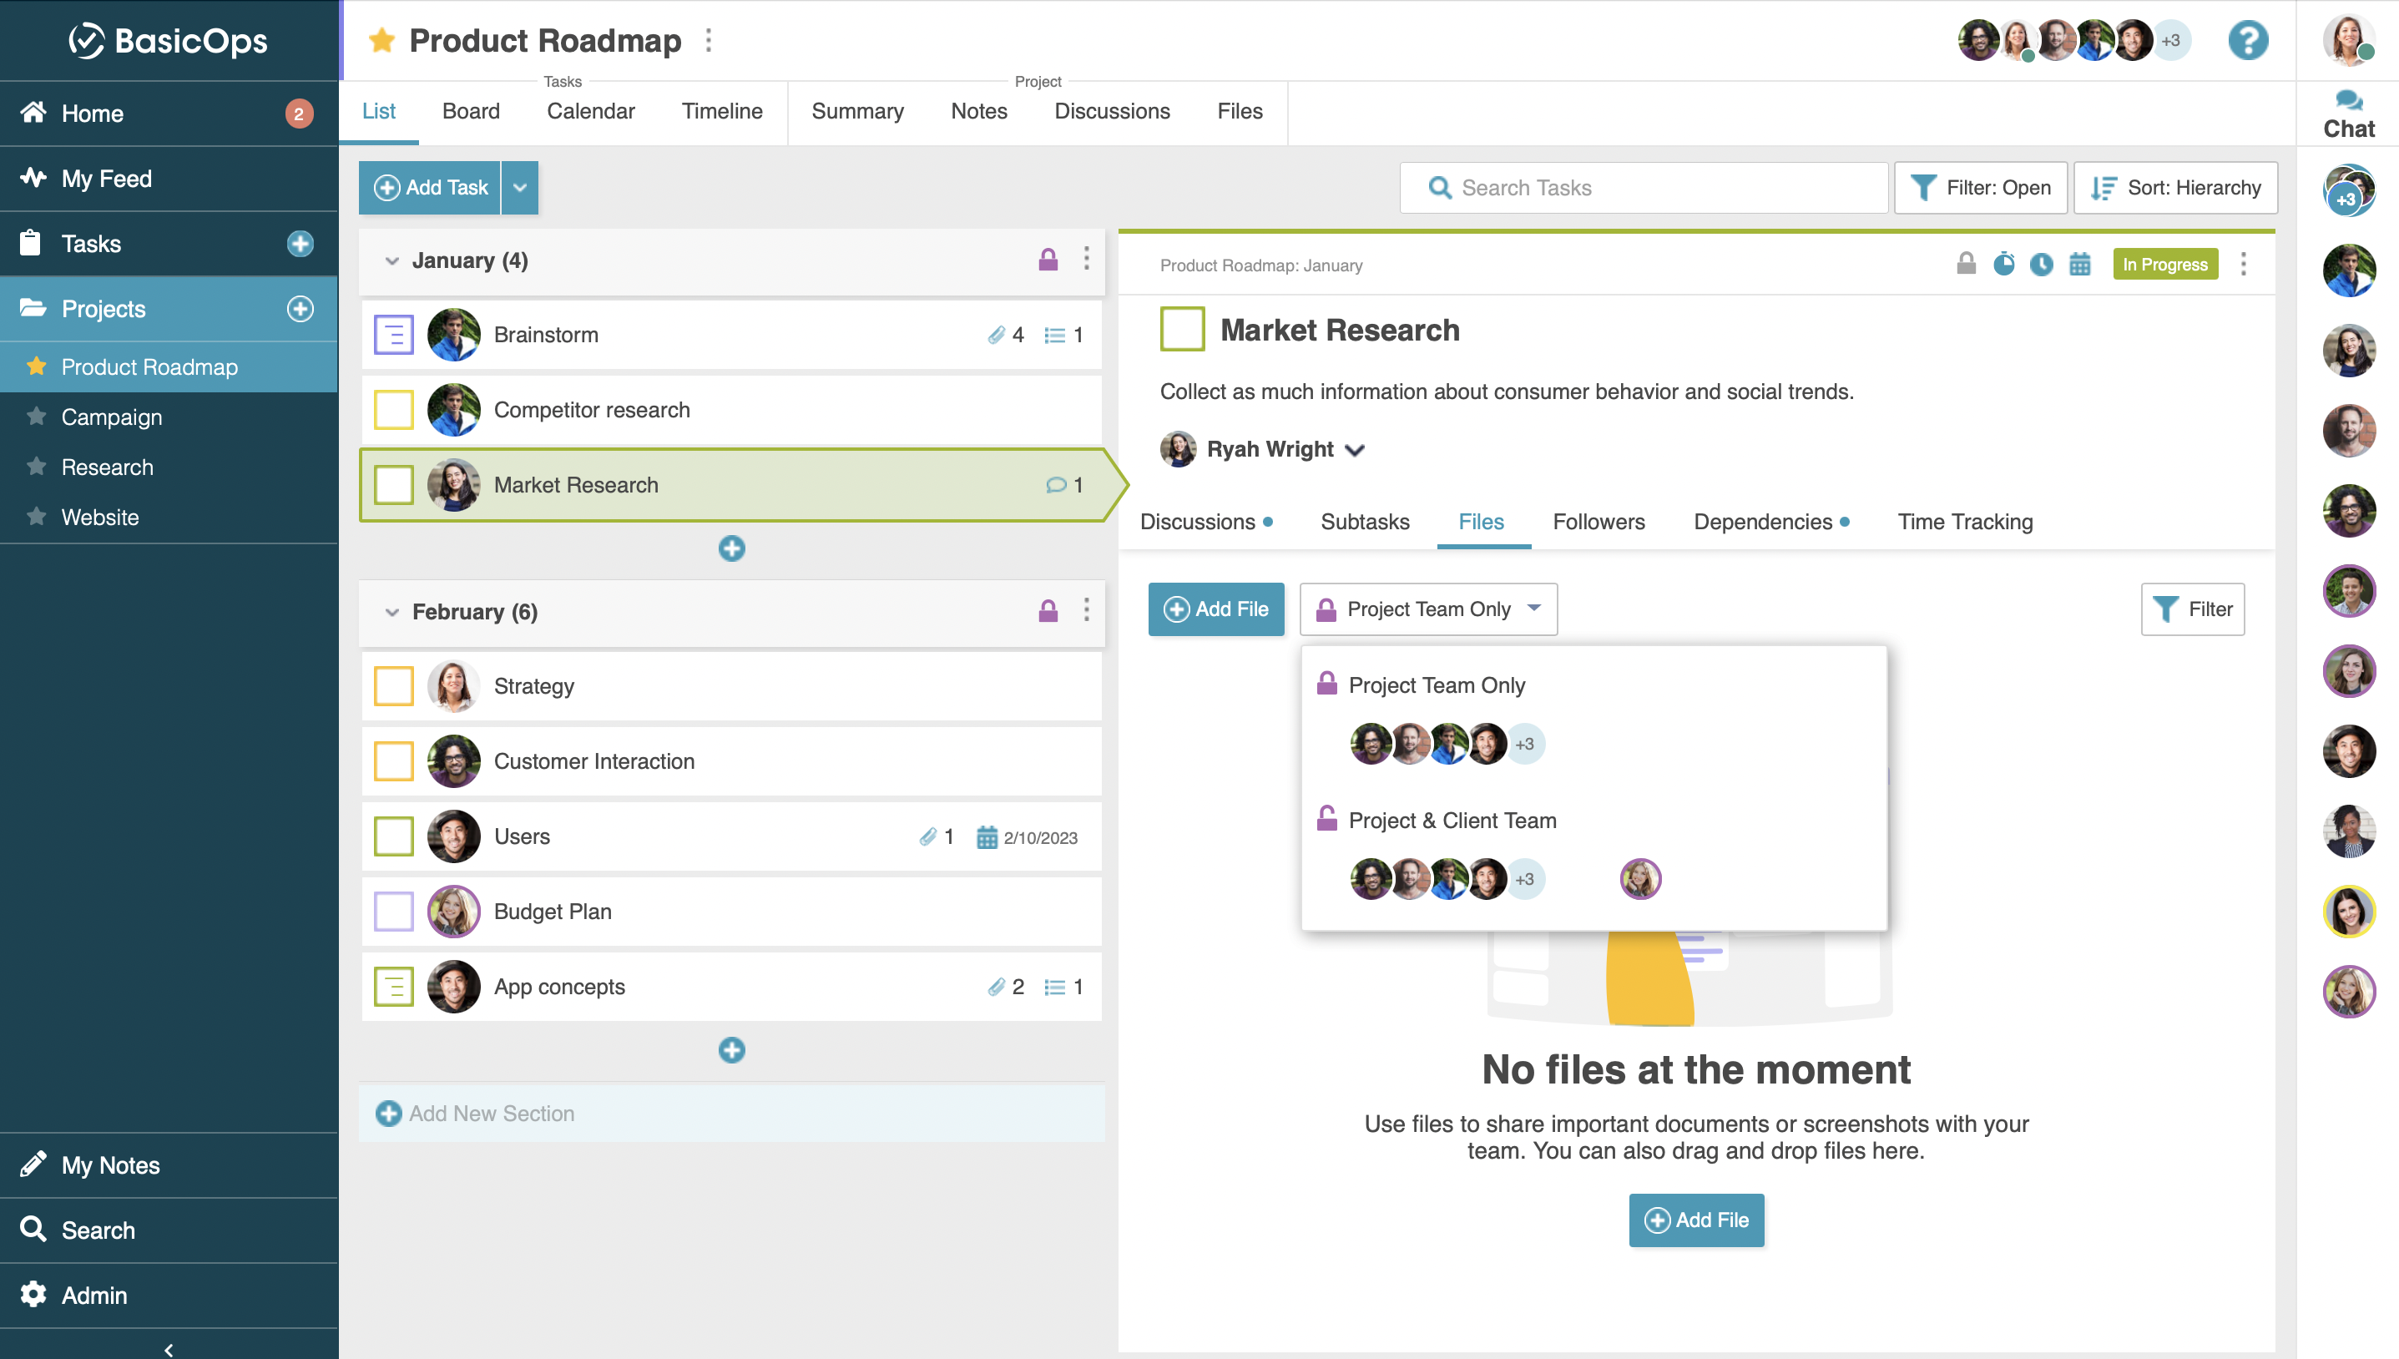Click the due date calendar icon in task header
This screenshot has width=2399, height=1359.
click(2080, 264)
